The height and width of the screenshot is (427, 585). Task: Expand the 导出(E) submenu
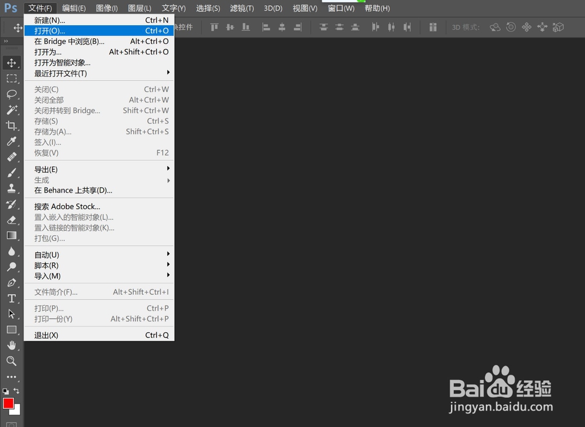point(99,169)
